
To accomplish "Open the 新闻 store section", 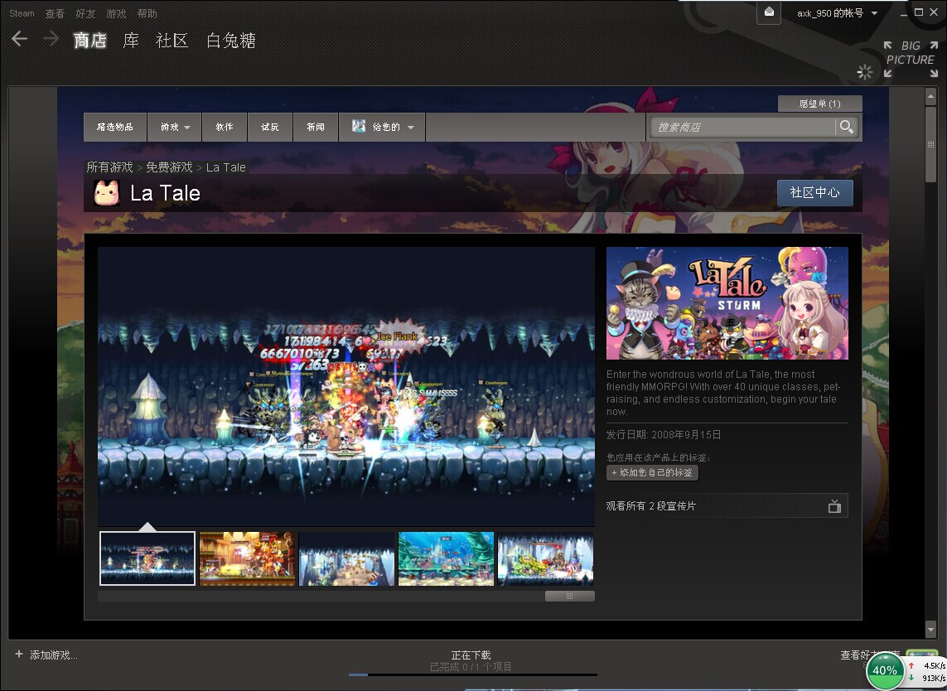I will pos(316,127).
